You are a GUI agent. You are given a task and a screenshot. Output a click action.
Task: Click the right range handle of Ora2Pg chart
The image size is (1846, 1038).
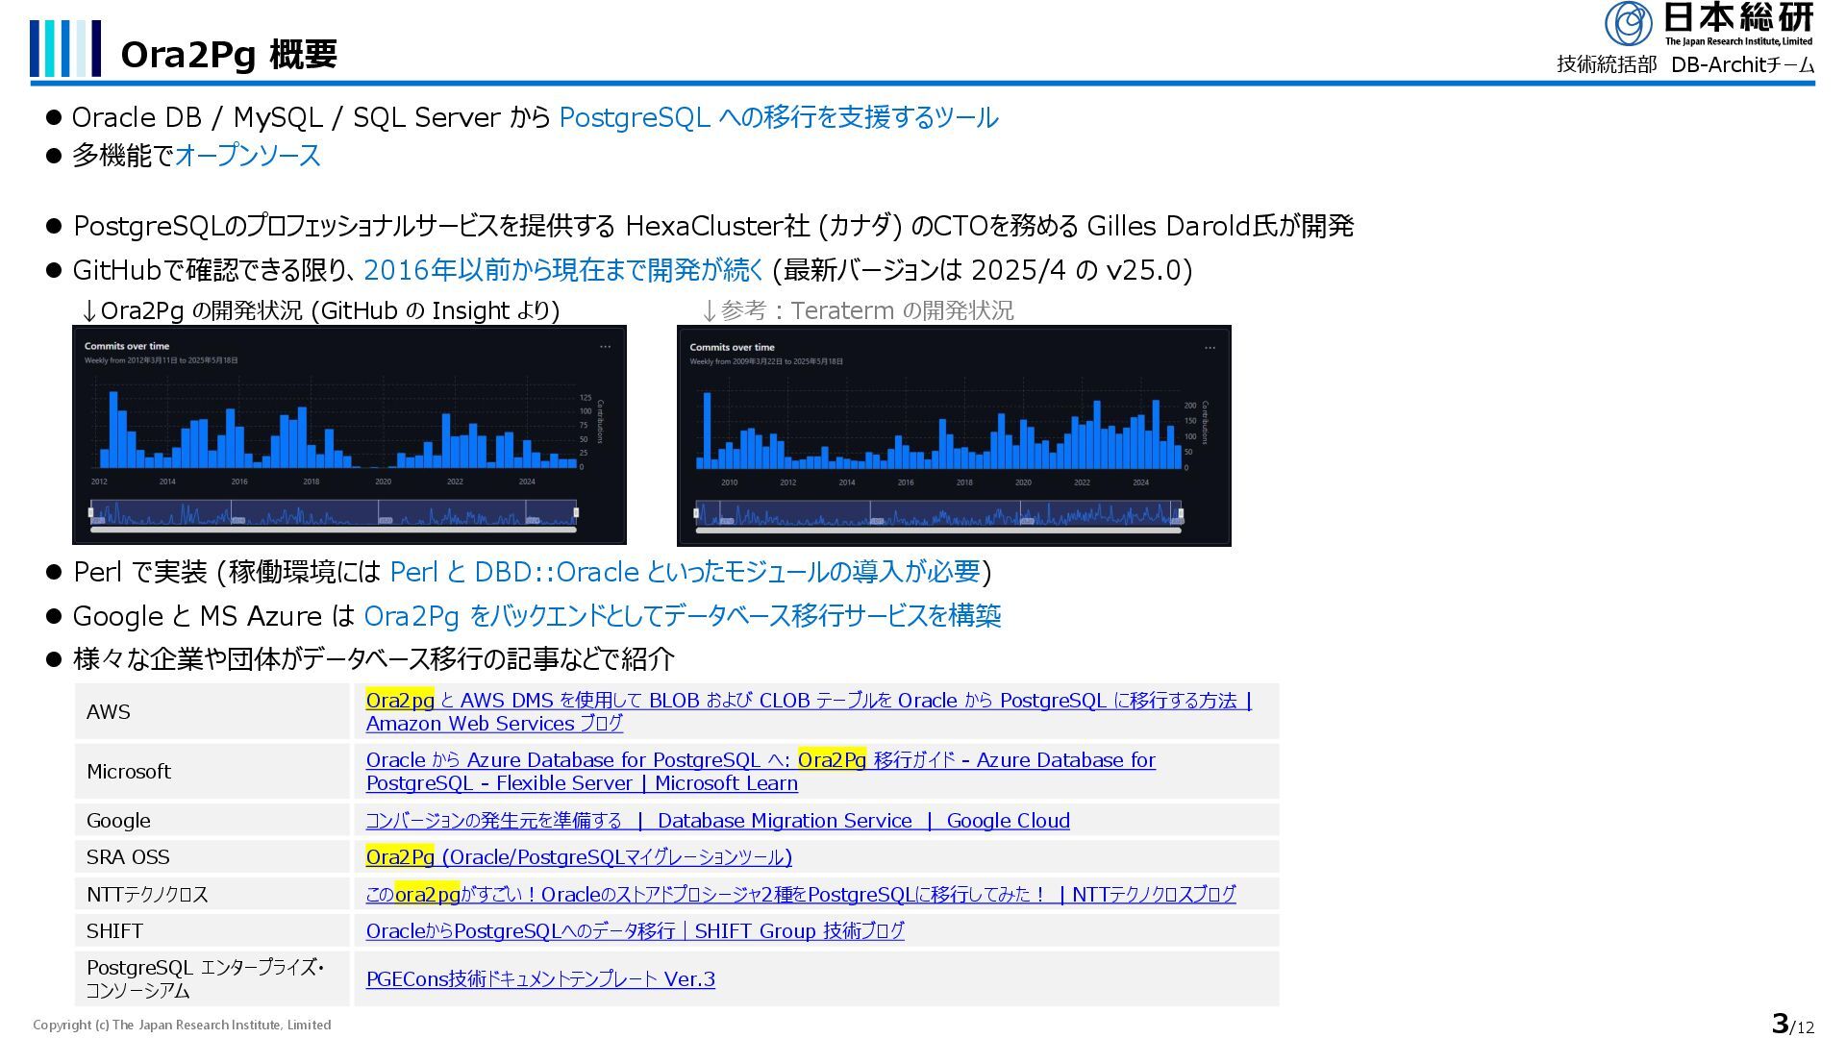coord(575,512)
